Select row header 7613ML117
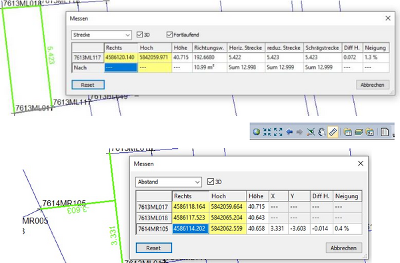 tap(88, 57)
